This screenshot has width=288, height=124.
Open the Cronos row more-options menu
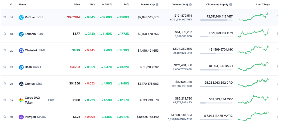(278, 83)
